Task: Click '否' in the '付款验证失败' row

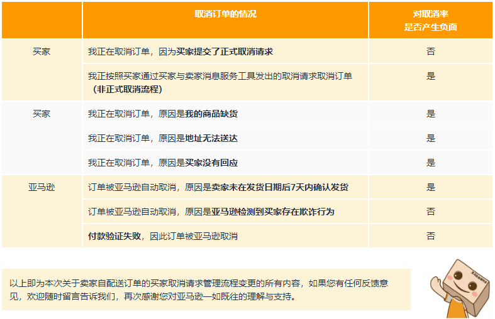Action: (431, 236)
